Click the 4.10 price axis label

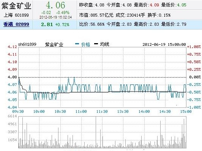13,62
